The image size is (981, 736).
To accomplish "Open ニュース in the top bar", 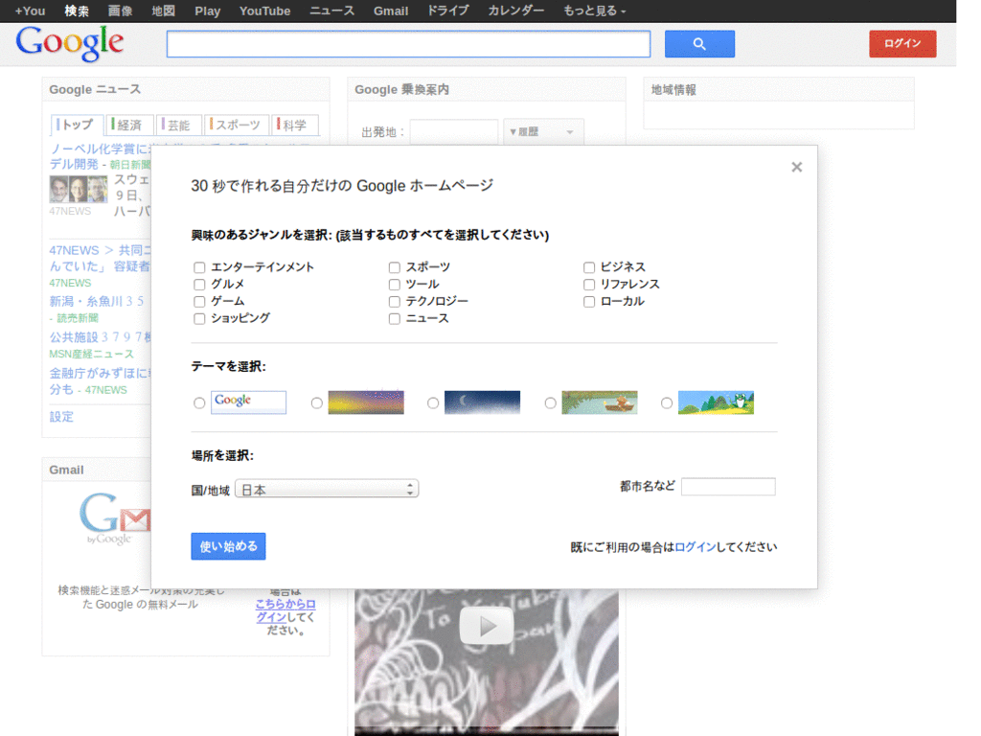I will pos(331,11).
